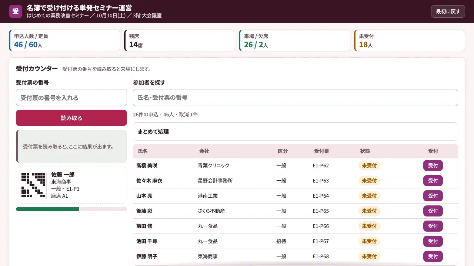The width and height of the screenshot is (474, 266).
Task: Click 受付 for 佐々木 麻衣
Action: pos(433,181)
